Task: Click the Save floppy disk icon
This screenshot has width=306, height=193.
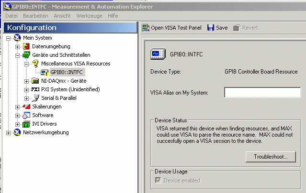Action: 211,28
